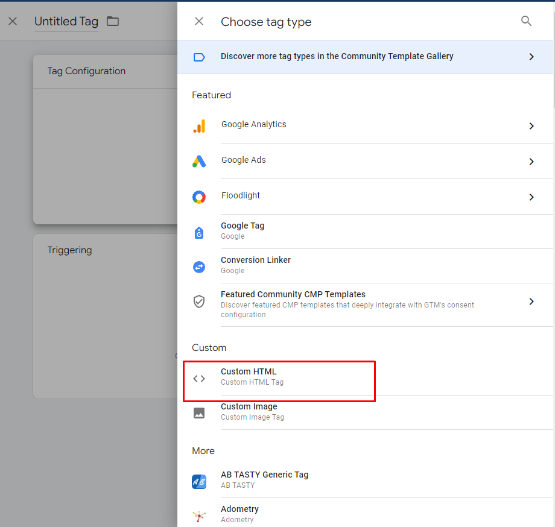Click the folder icon next to Untitled Tag

pos(113,22)
